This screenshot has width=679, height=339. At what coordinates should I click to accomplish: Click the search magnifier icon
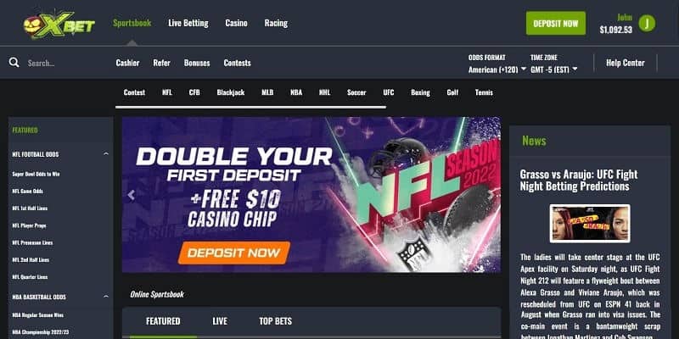[14, 63]
